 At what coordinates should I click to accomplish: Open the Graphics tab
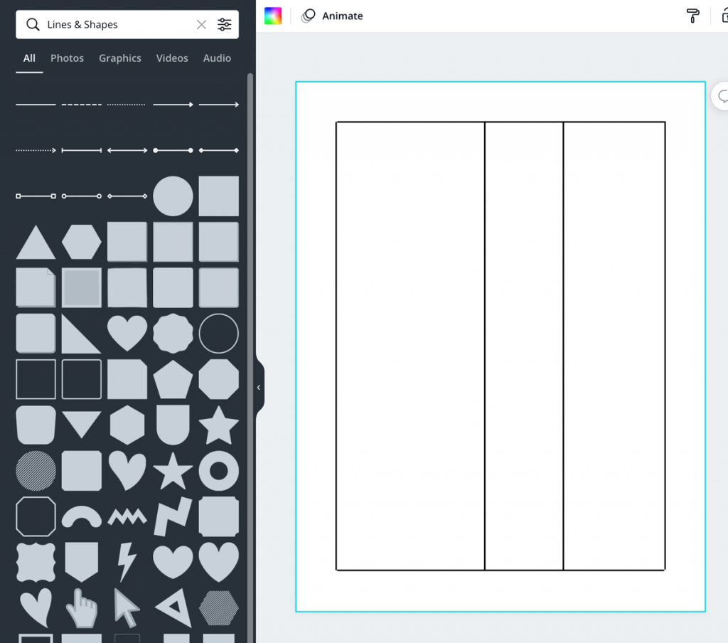point(119,58)
